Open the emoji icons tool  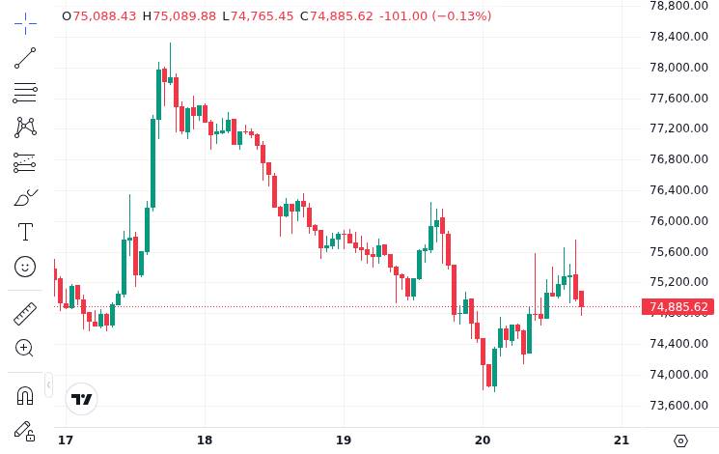pos(25,267)
